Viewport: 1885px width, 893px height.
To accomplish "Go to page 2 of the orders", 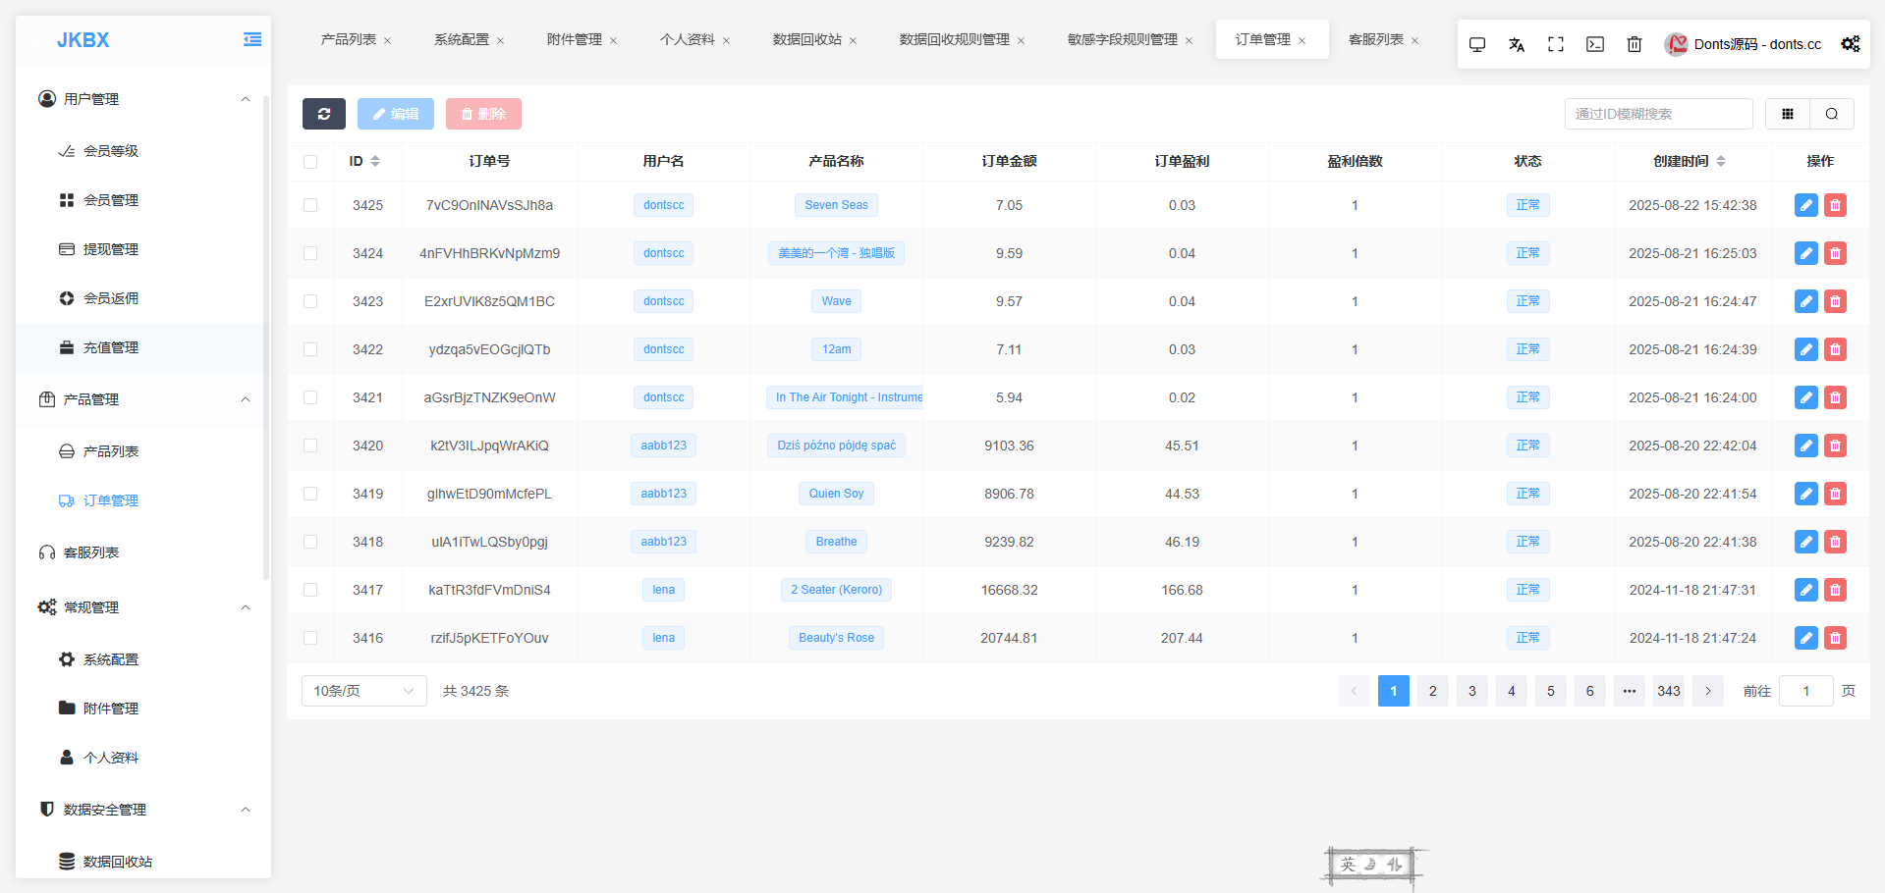I will tap(1432, 691).
